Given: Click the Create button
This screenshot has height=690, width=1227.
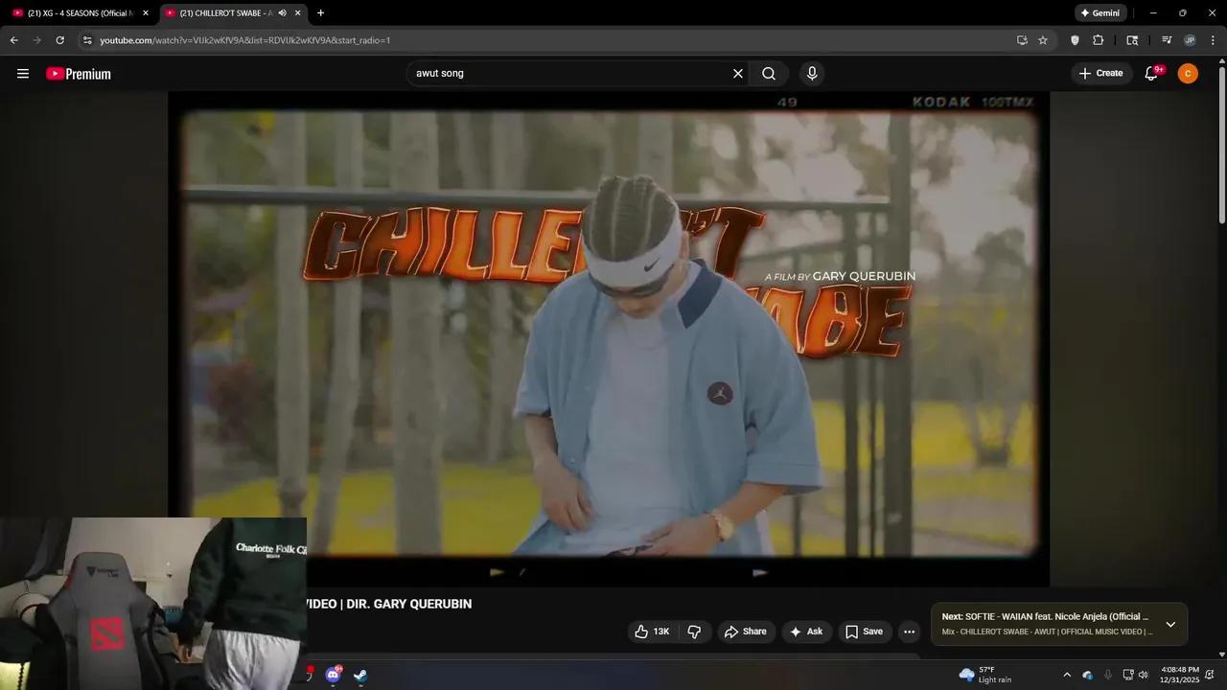Looking at the screenshot, I should 1101,74.
